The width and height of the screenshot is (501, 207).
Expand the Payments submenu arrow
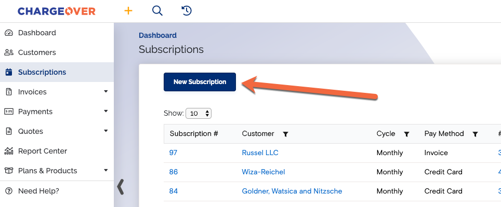click(106, 112)
